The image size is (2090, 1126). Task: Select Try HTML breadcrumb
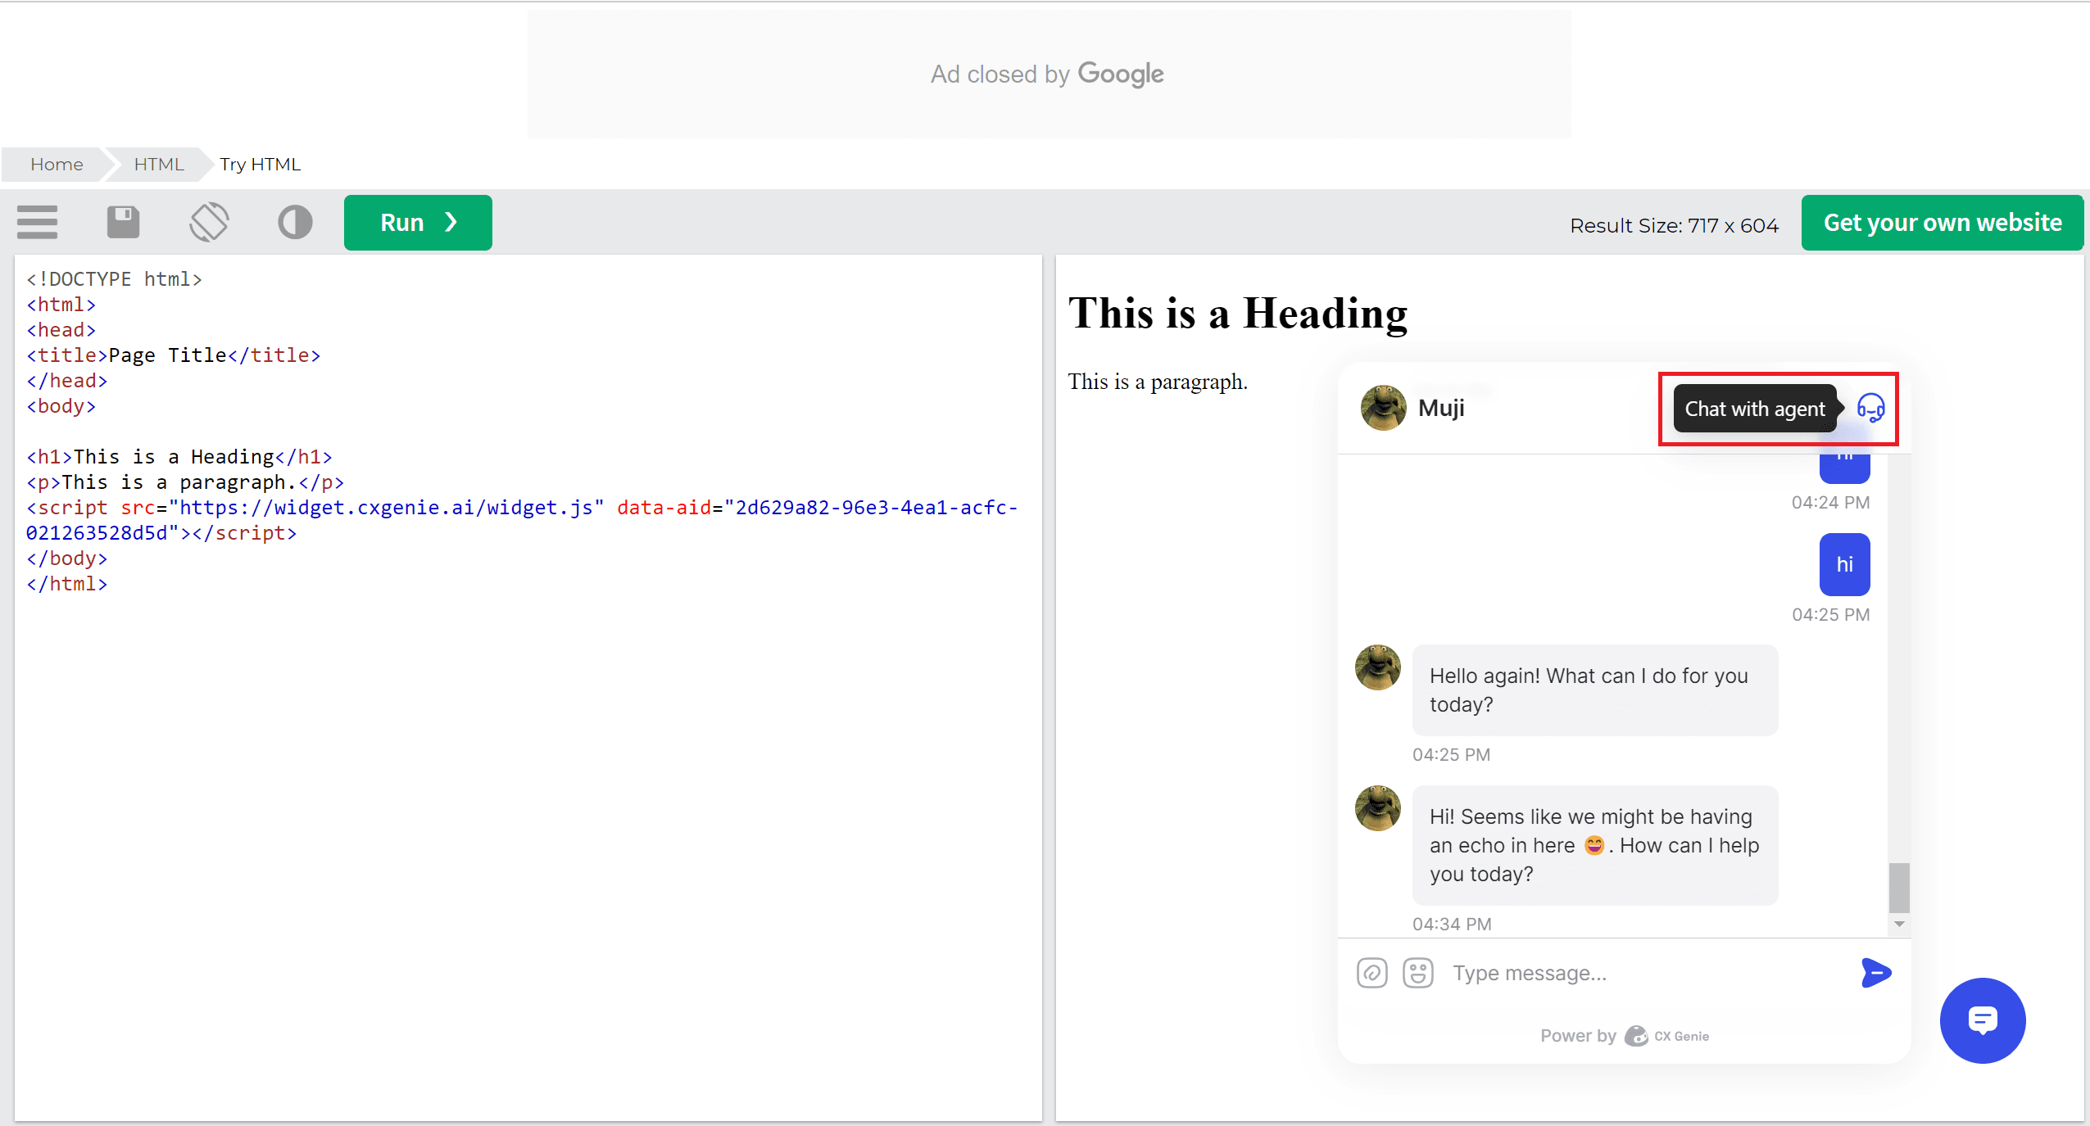pos(260,164)
